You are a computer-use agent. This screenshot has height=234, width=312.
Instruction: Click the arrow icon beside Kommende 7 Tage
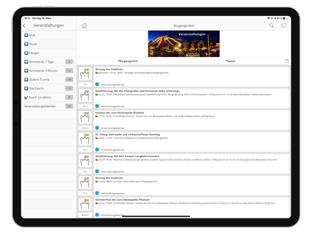tap(26, 62)
